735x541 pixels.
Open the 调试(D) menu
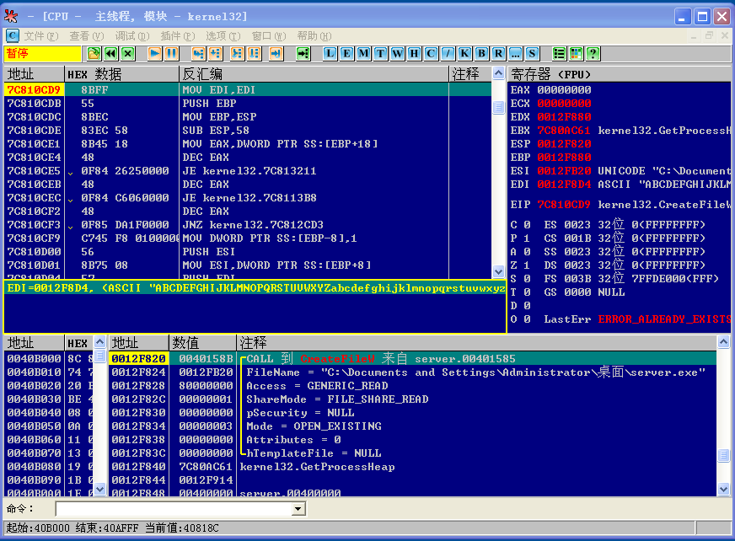coord(132,36)
